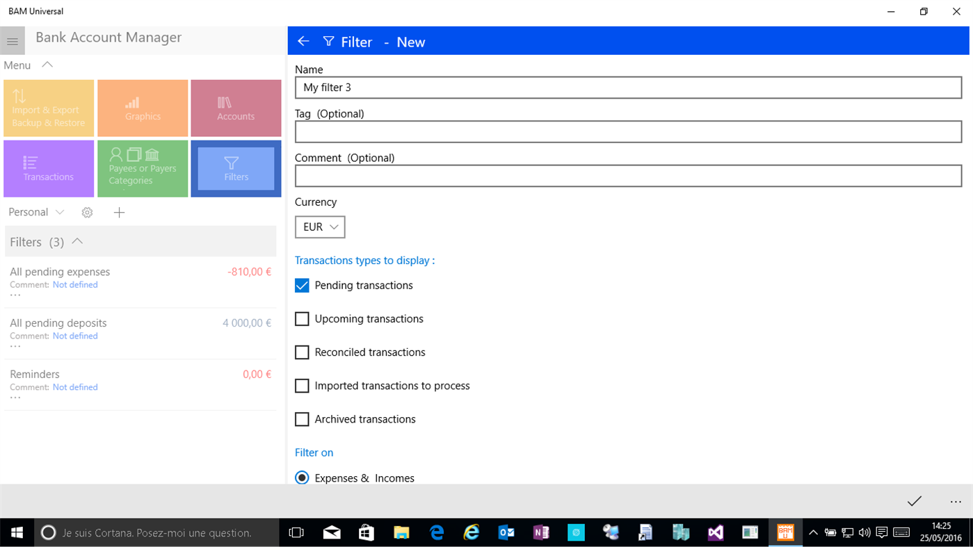Uncheck Pending transactions
The image size is (973, 547).
pos(301,285)
